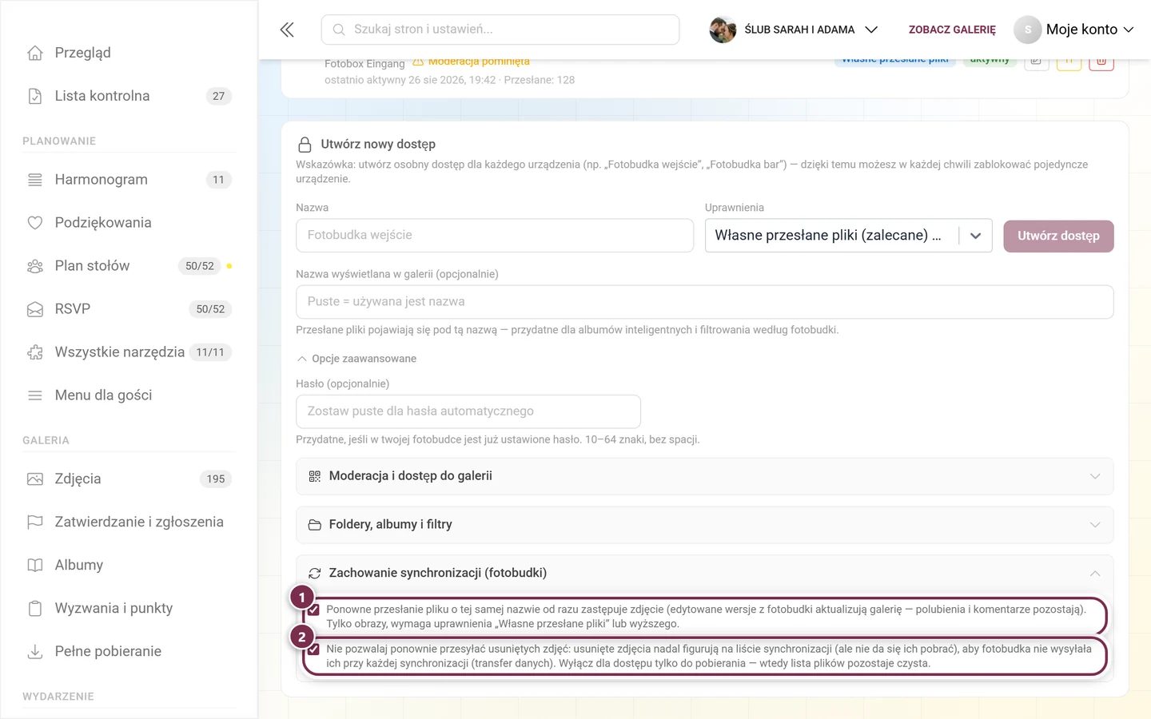Open the Uprawnienia permissions dropdown
Viewport: 1151px width, 719px height.
coord(848,236)
